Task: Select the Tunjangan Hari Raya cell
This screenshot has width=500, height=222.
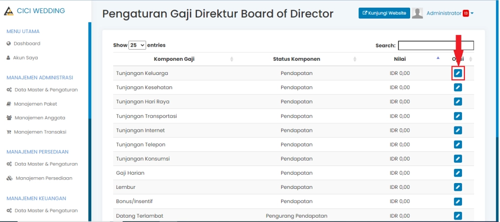Action: click(143, 102)
